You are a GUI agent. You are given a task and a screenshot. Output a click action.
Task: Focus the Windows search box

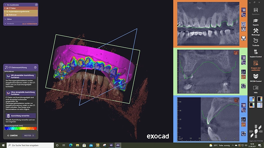tap(30, 145)
